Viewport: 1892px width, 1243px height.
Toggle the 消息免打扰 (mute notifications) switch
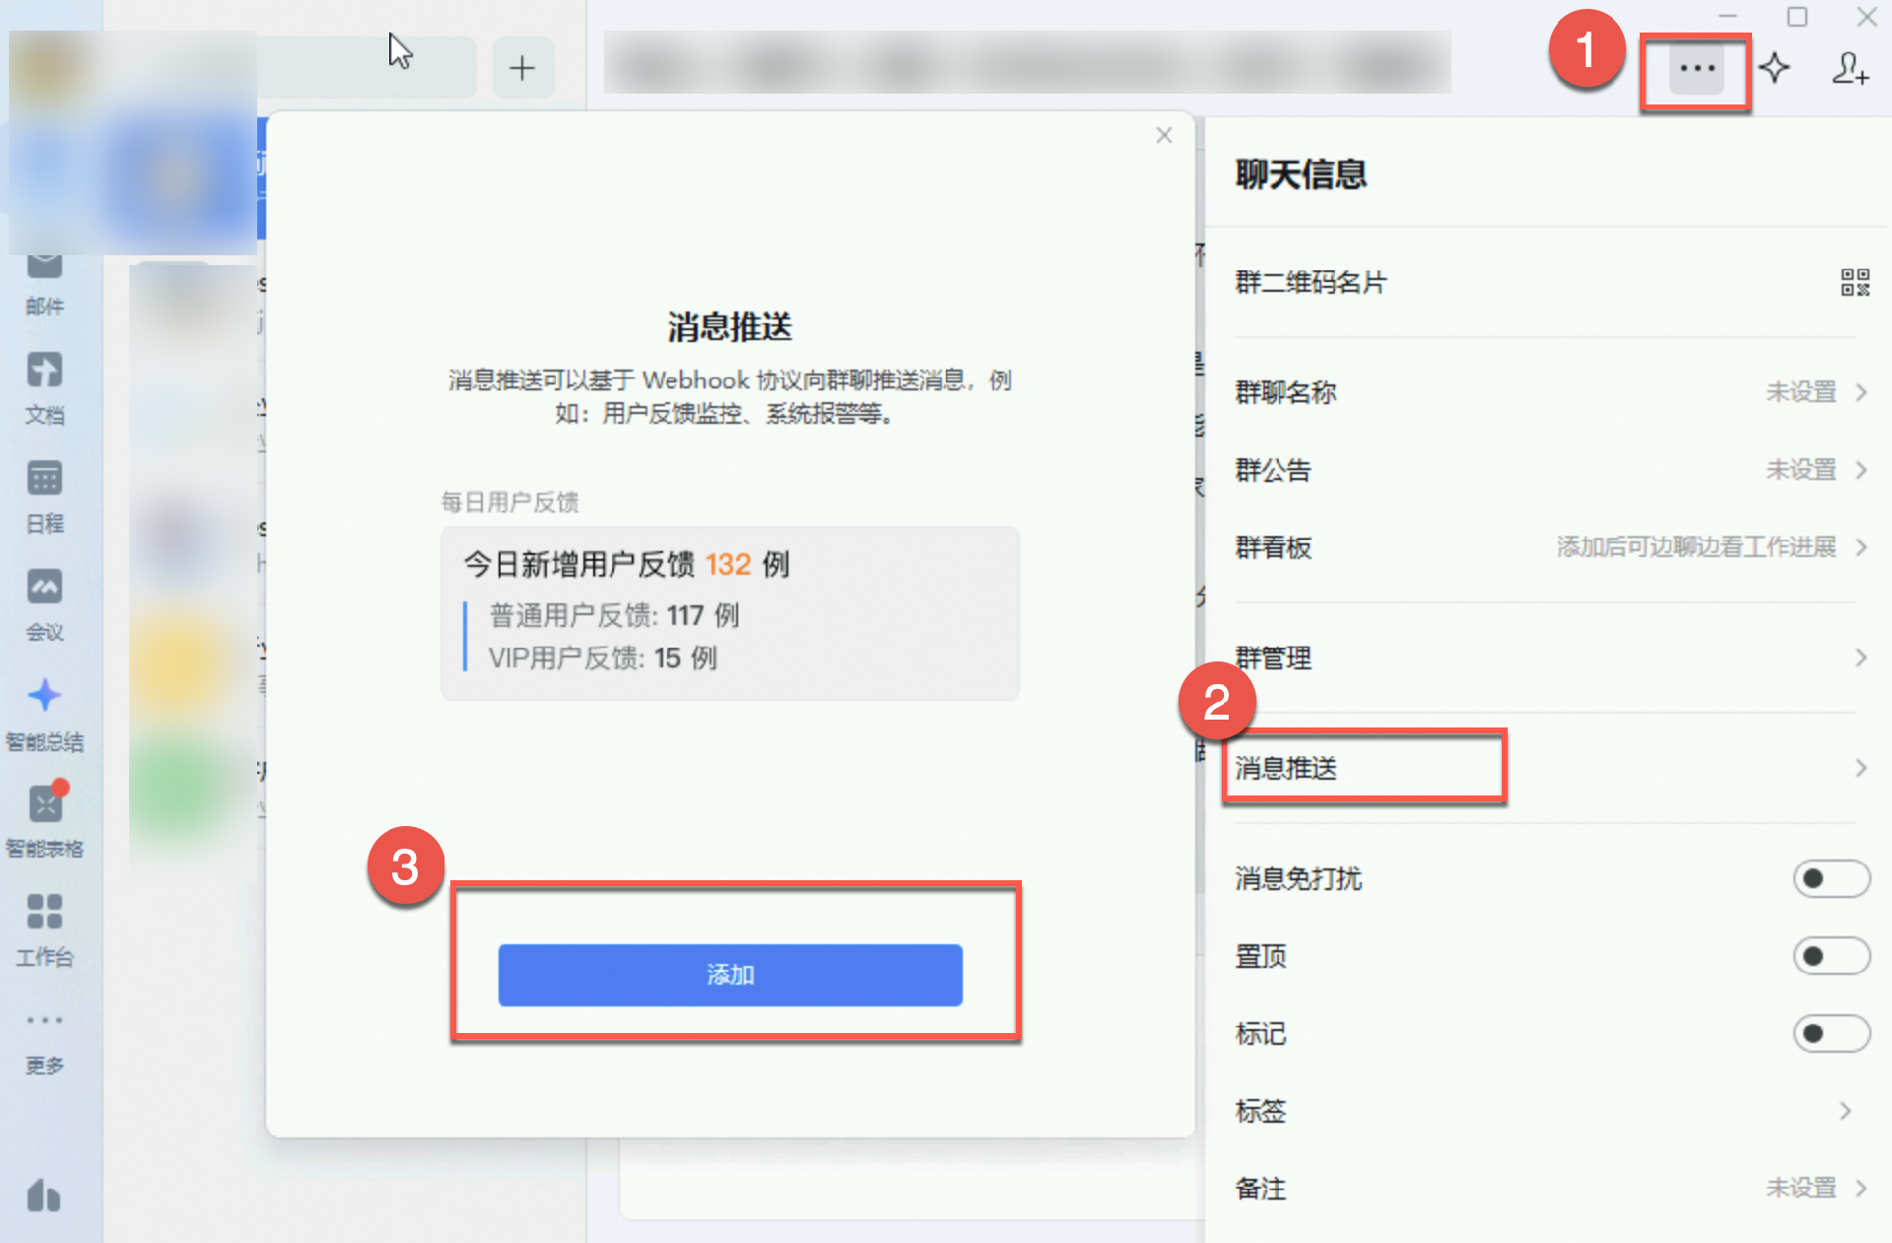pyautogui.click(x=1830, y=878)
